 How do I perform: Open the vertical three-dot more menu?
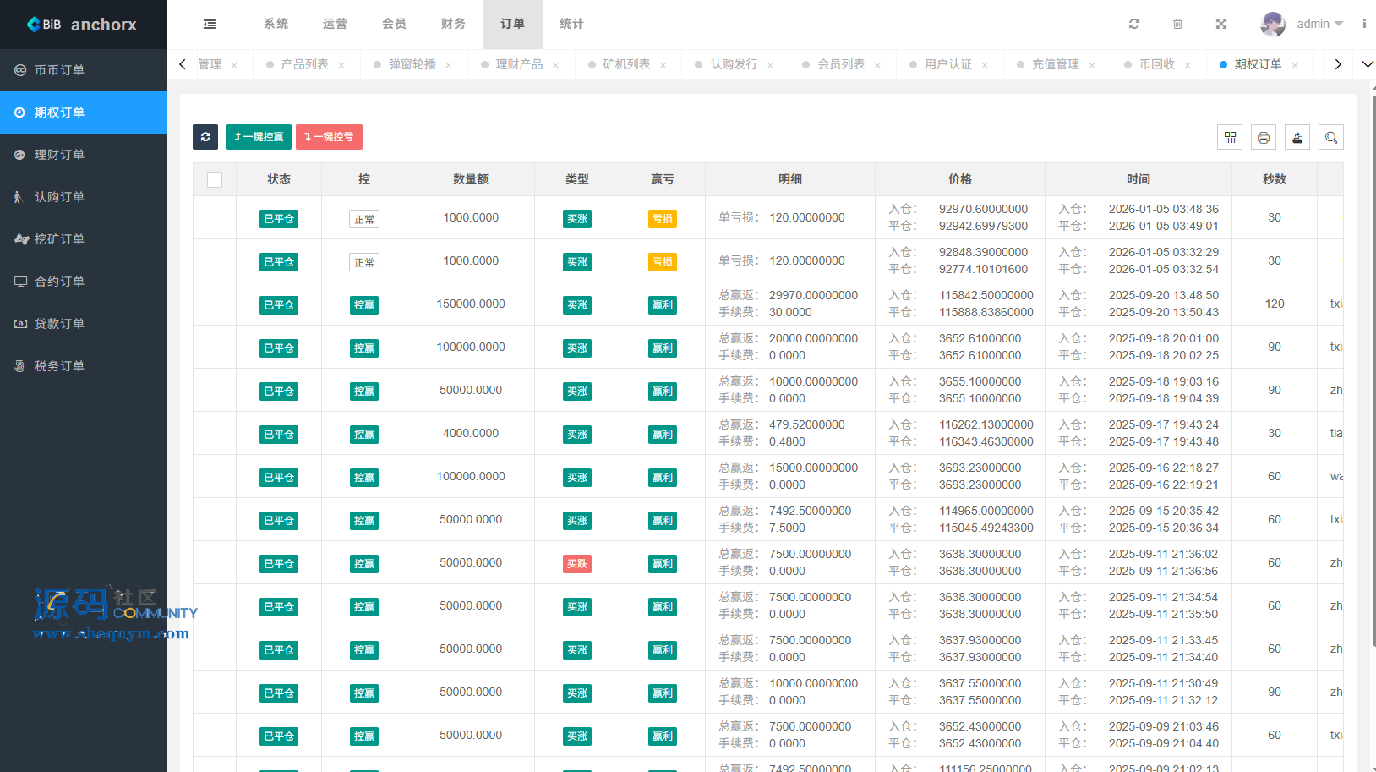(x=1364, y=25)
